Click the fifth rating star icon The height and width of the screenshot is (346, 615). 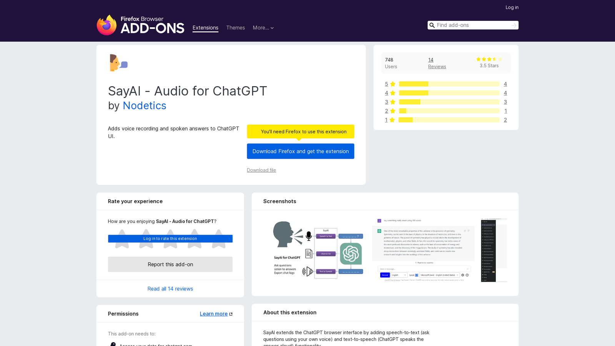[219, 239]
